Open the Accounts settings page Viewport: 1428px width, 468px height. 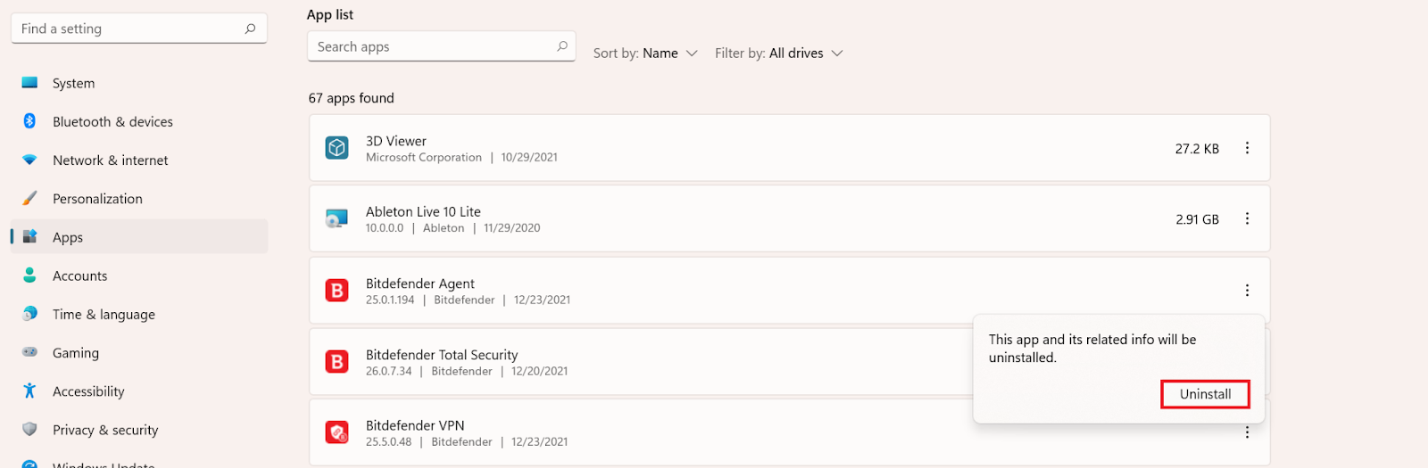point(79,276)
